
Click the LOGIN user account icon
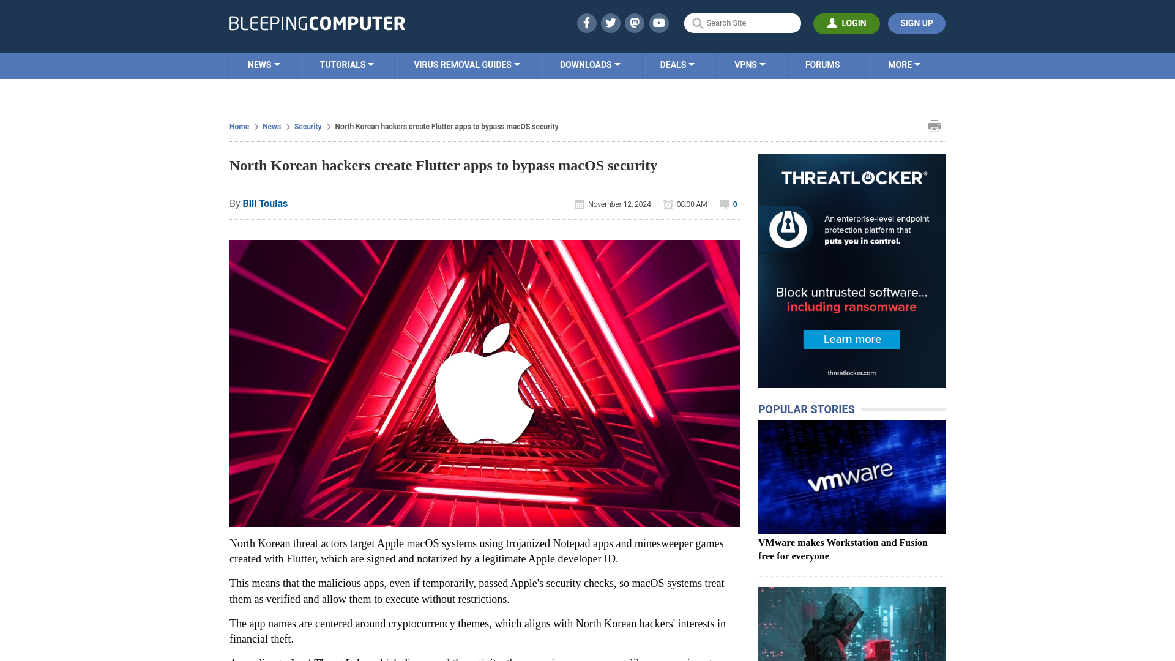tap(831, 23)
